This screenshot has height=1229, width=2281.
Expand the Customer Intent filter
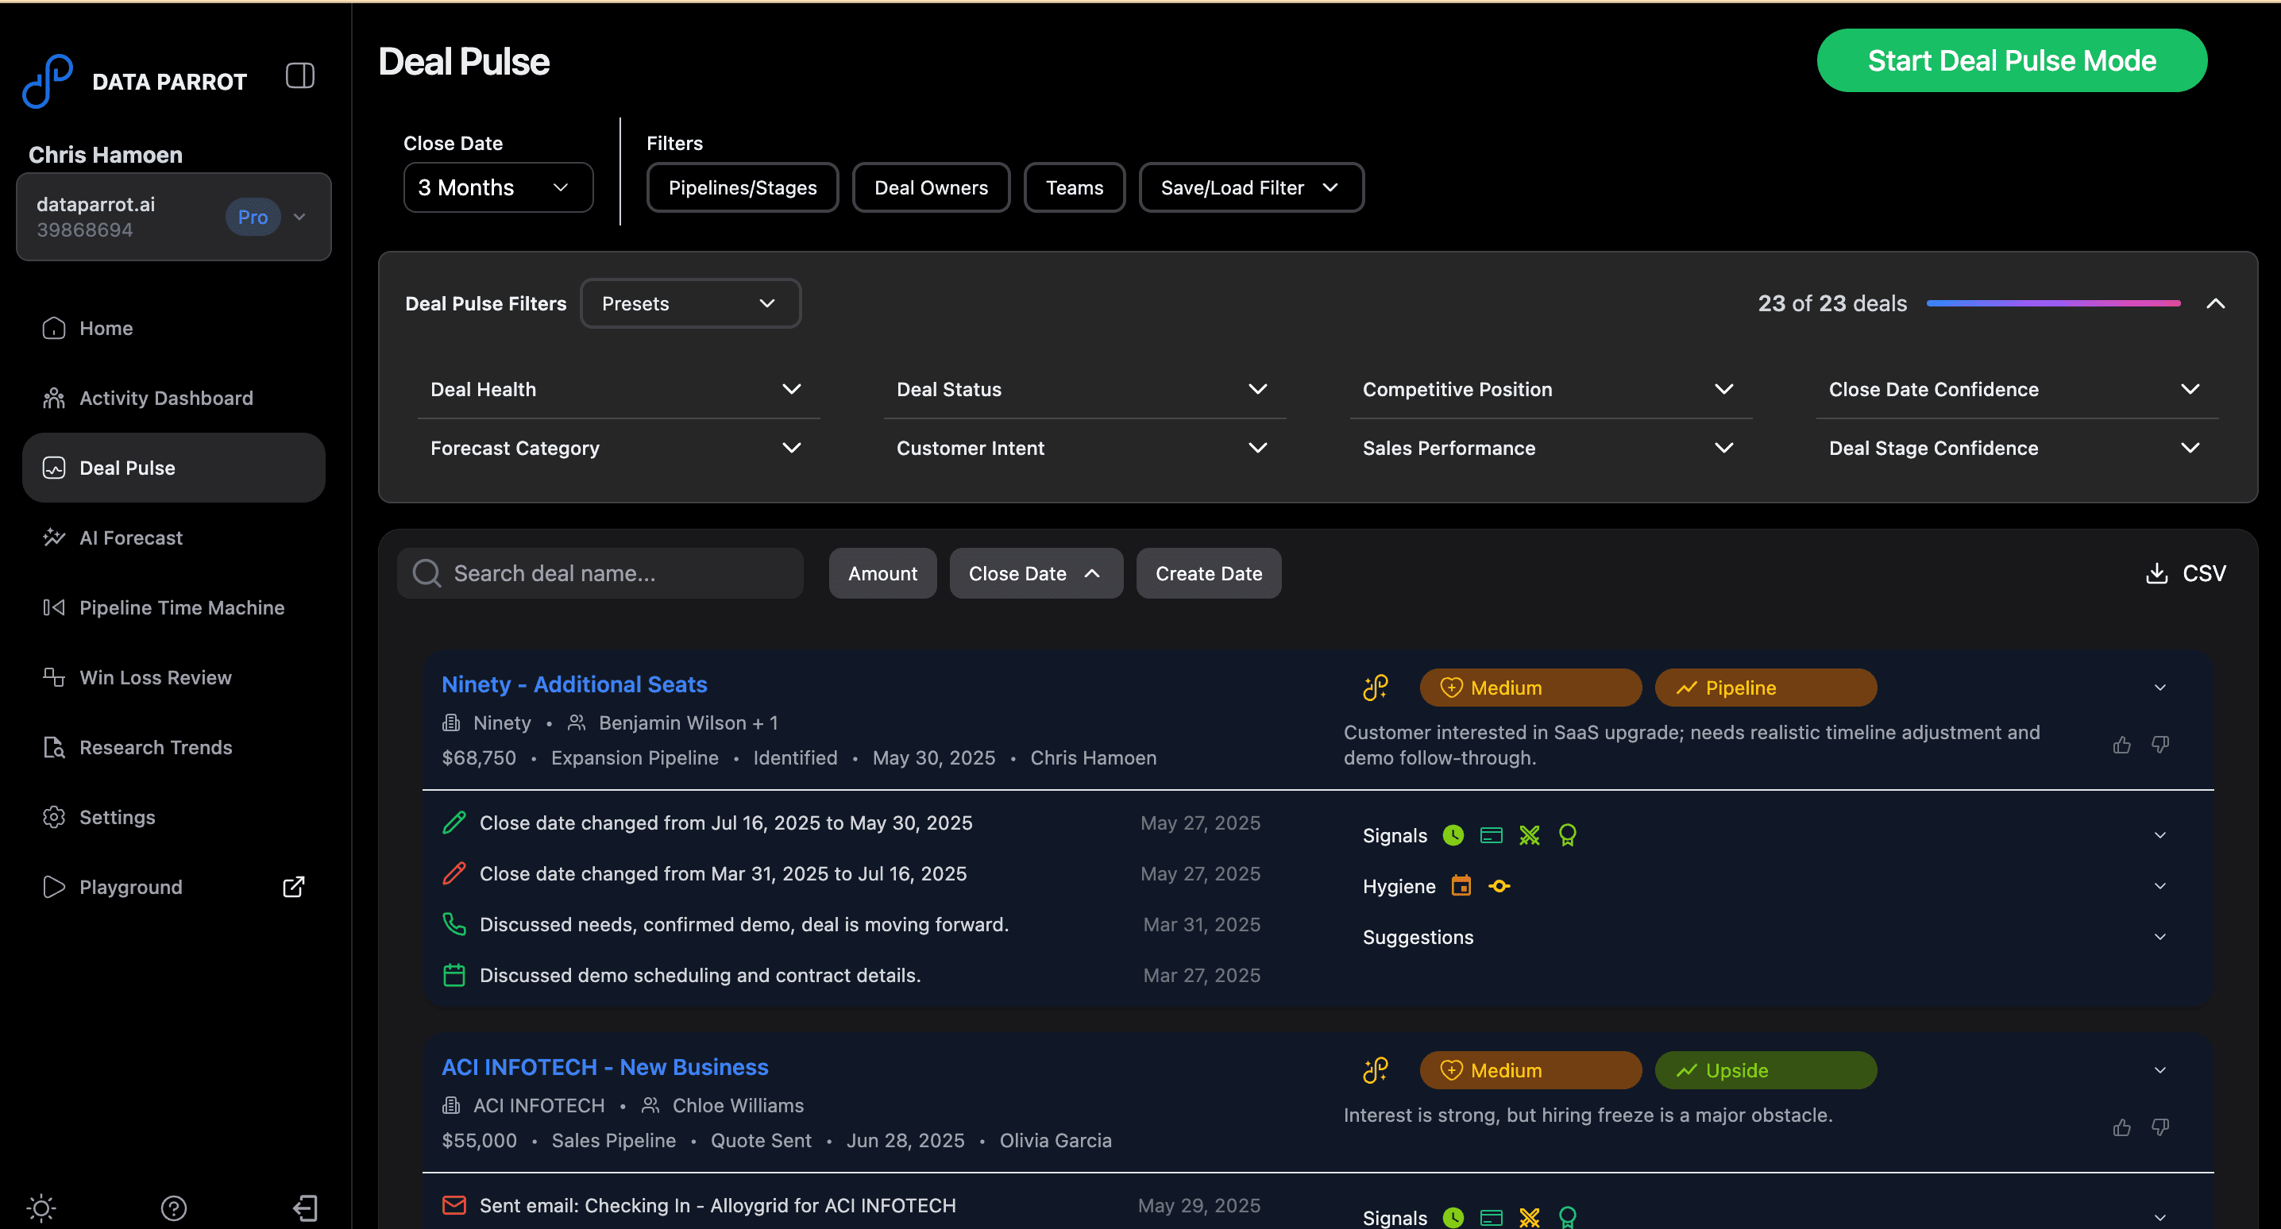click(x=1084, y=448)
